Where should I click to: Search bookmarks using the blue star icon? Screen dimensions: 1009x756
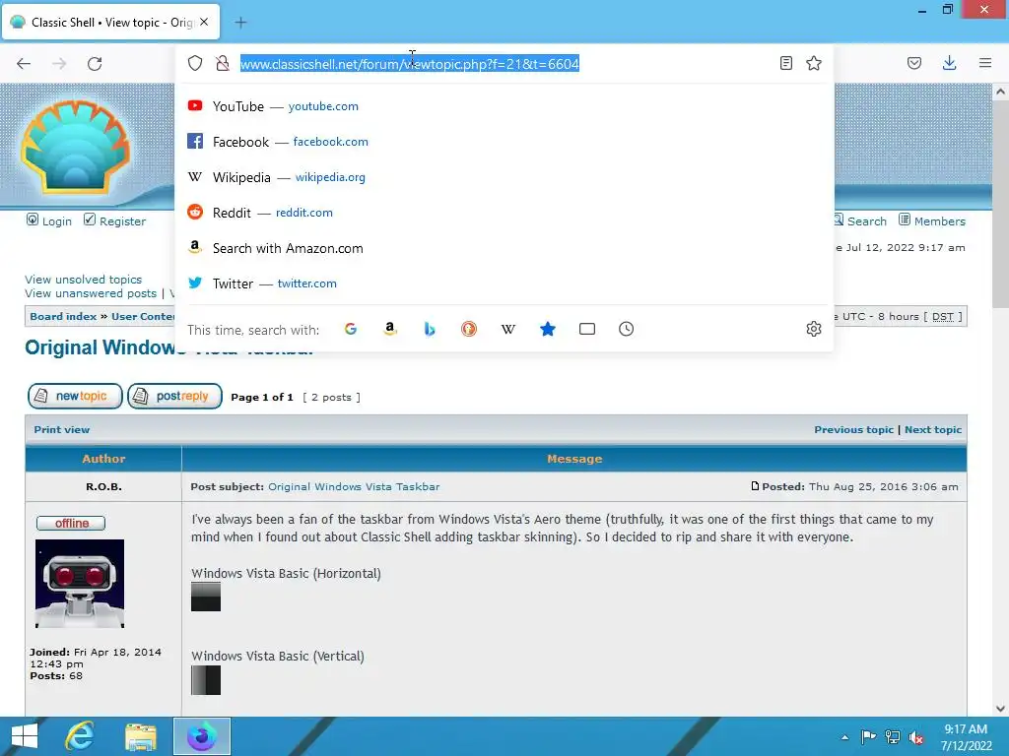click(548, 329)
